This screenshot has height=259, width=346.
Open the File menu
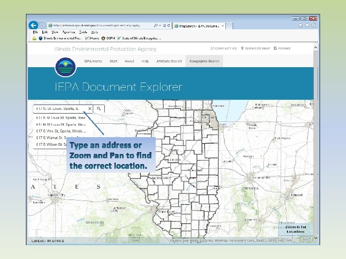point(35,32)
